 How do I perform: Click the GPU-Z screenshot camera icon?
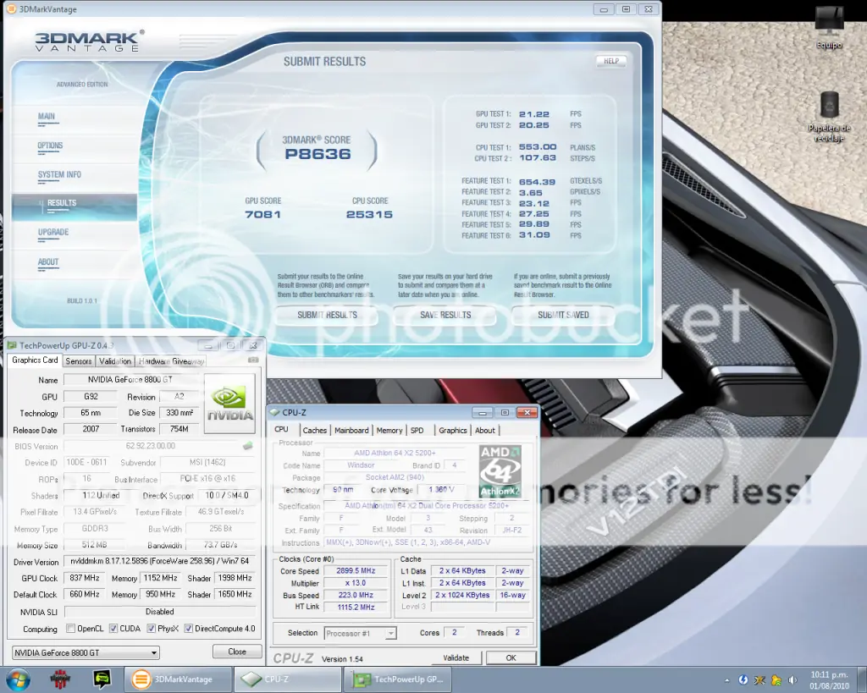point(253,360)
